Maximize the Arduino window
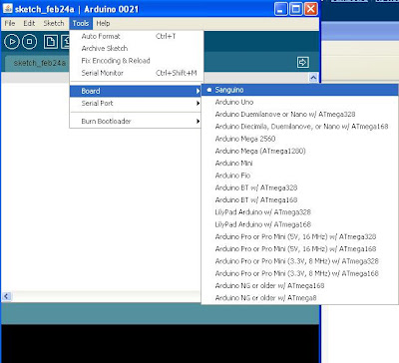This screenshot has width=399, height=363. click(296, 9)
